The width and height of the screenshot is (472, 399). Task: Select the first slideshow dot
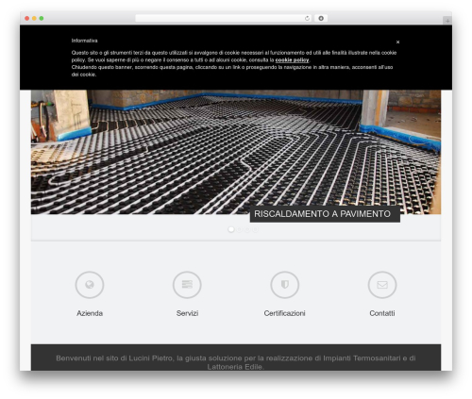click(x=231, y=229)
